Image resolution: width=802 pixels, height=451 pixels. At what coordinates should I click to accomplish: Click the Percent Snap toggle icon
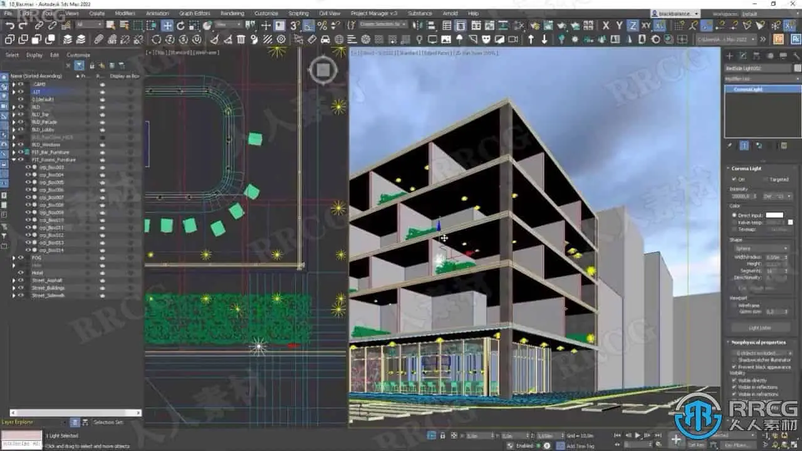322,26
